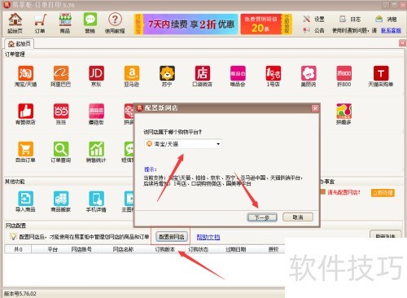Open the 销售统计 chart icon
Image resolution: width=407 pixels, height=298 pixels.
[x=96, y=152]
